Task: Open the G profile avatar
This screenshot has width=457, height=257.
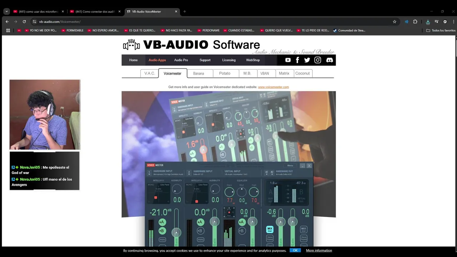Action: pos(445,21)
